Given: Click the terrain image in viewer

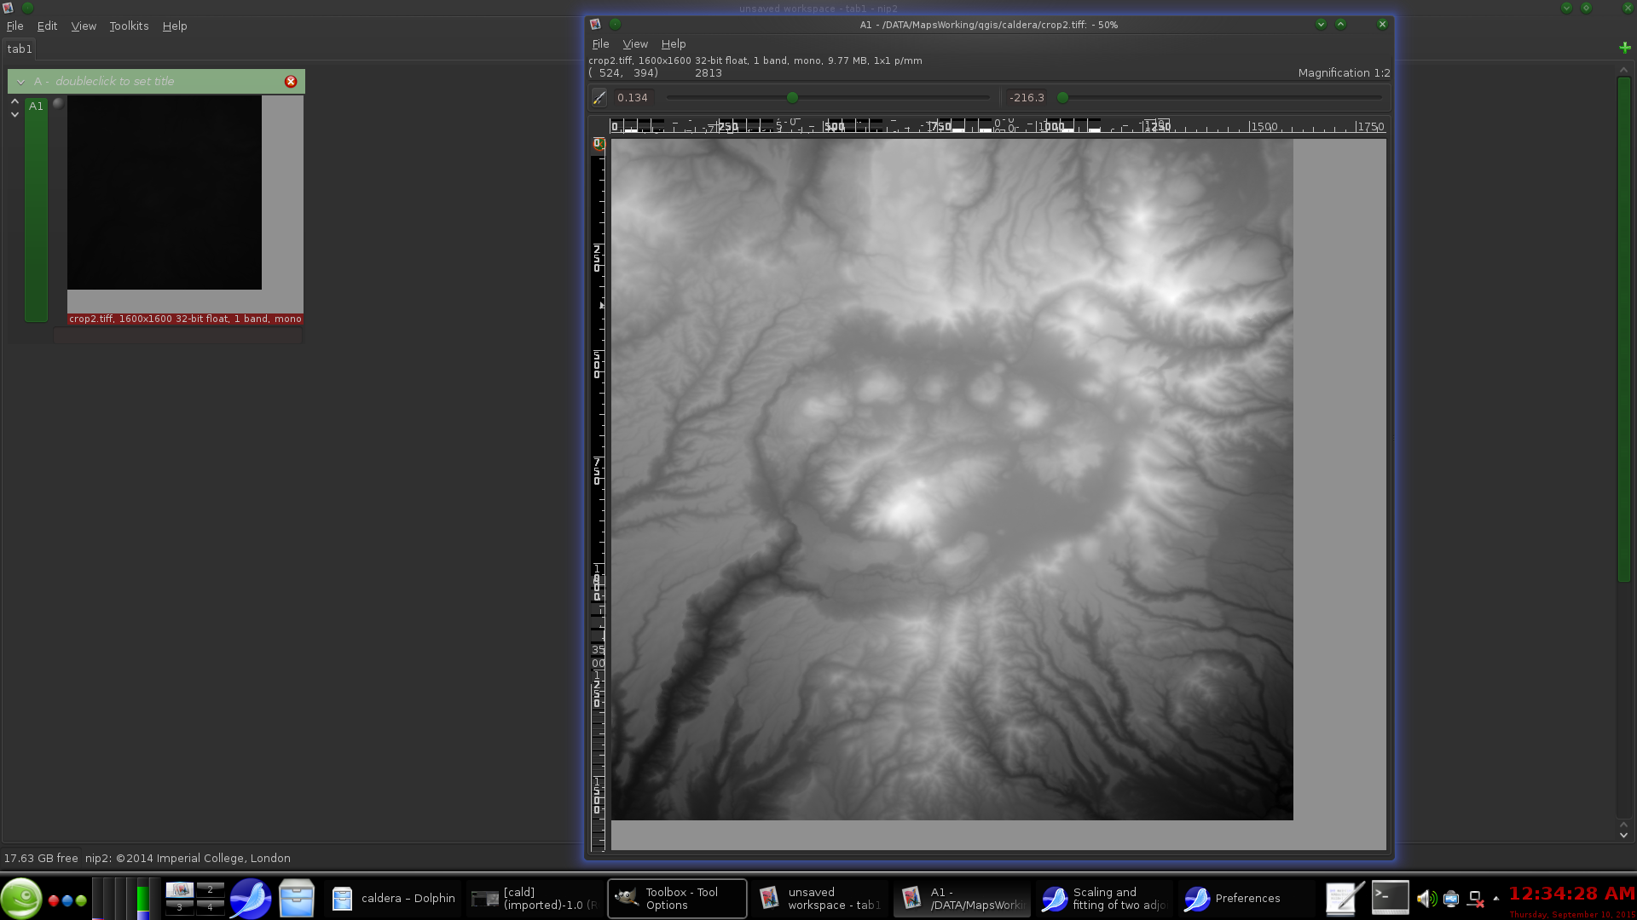Looking at the screenshot, I should [952, 480].
